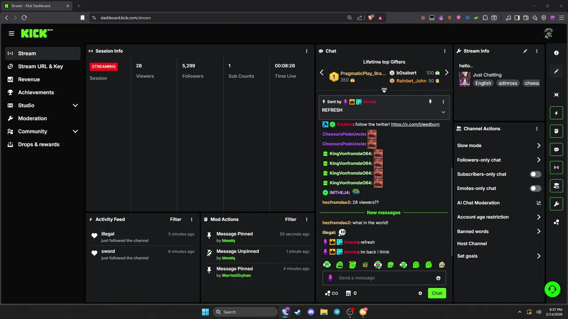Open Account age restriction options arrow
568x319 pixels.
pos(539,217)
